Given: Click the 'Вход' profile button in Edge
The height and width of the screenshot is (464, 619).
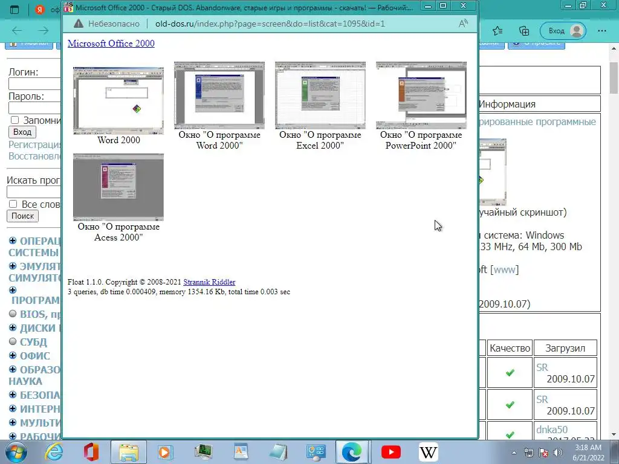Looking at the screenshot, I should (563, 31).
